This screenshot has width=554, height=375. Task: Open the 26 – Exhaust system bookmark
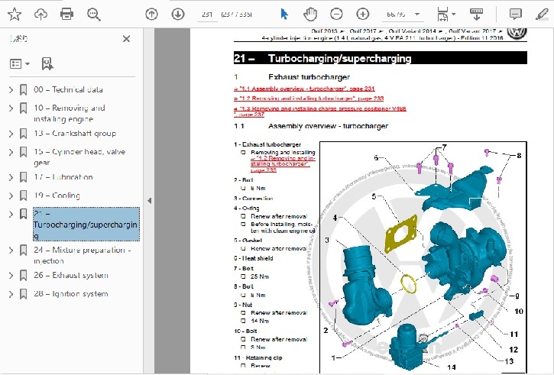pyautogui.click(x=71, y=276)
